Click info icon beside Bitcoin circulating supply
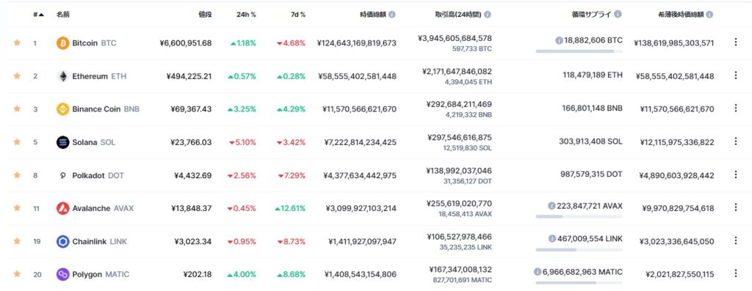The width and height of the screenshot is (752, 291). coord(559,41)
